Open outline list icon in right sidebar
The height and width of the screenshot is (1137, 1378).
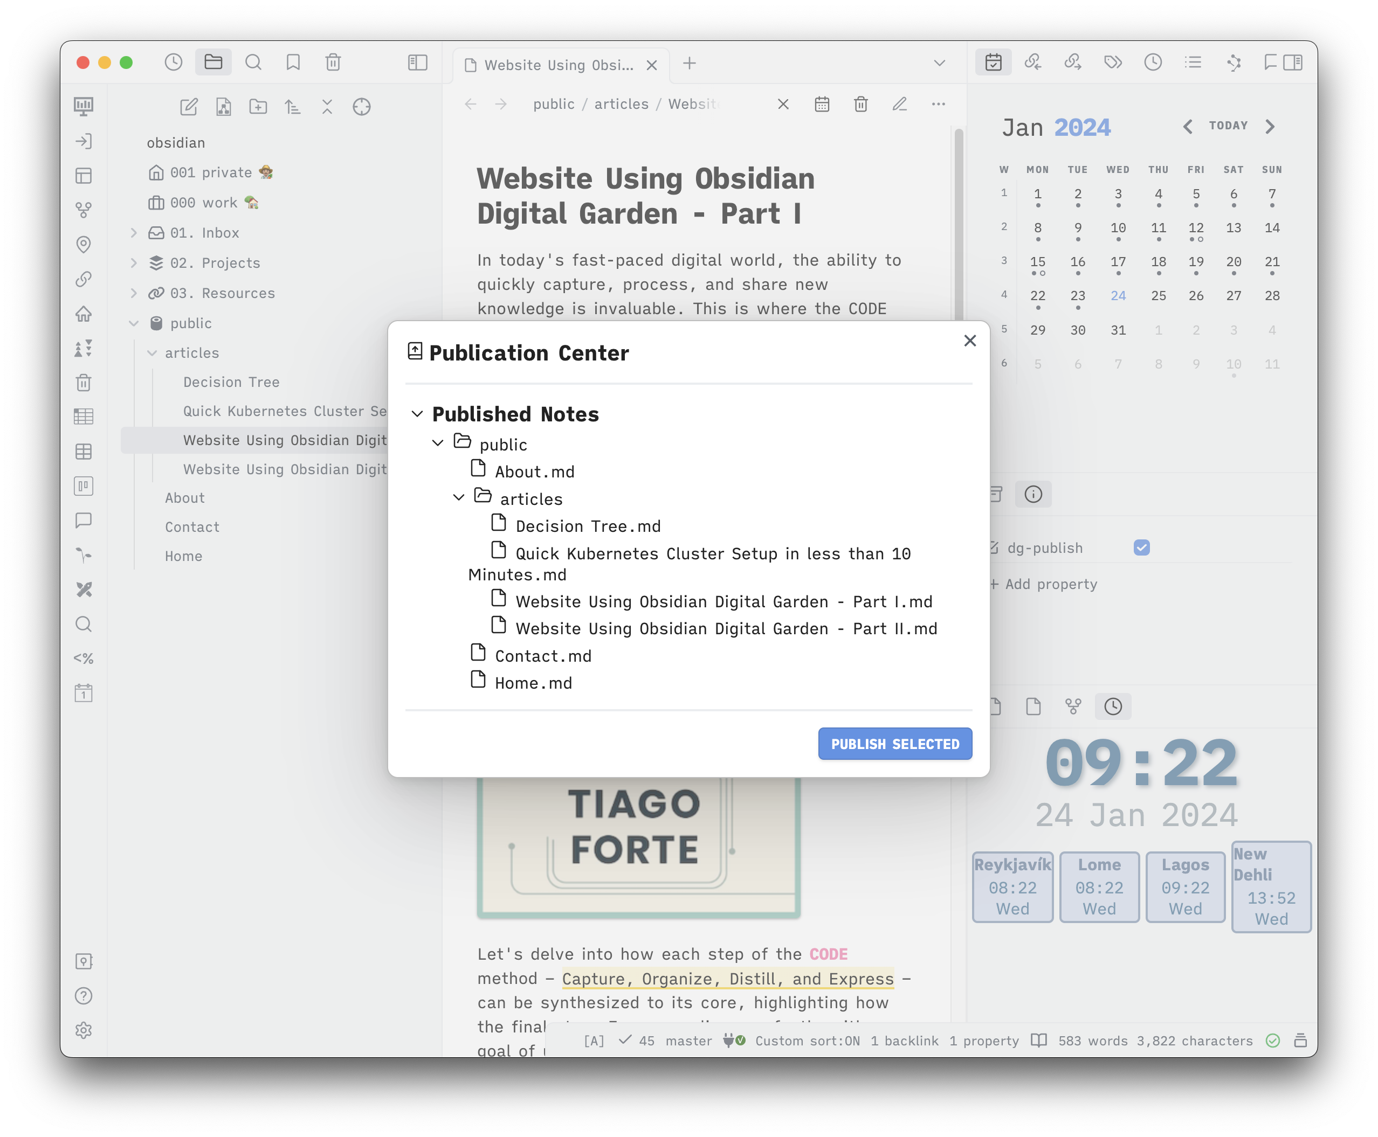(x=1193, y=62)
